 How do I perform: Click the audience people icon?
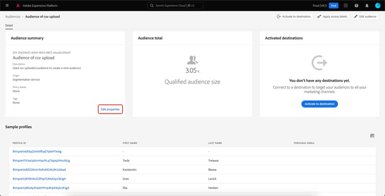point(192,60)
